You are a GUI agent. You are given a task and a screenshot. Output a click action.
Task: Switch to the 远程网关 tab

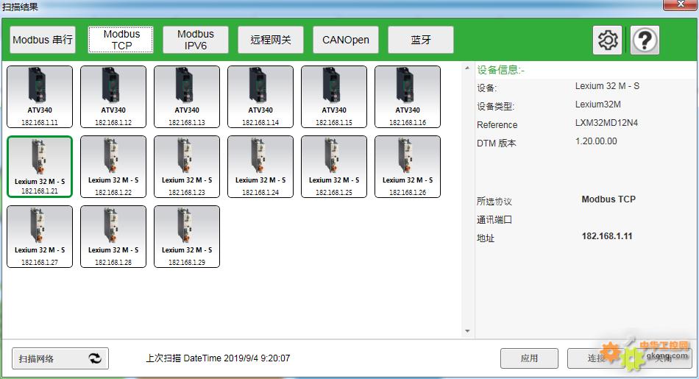271,40
